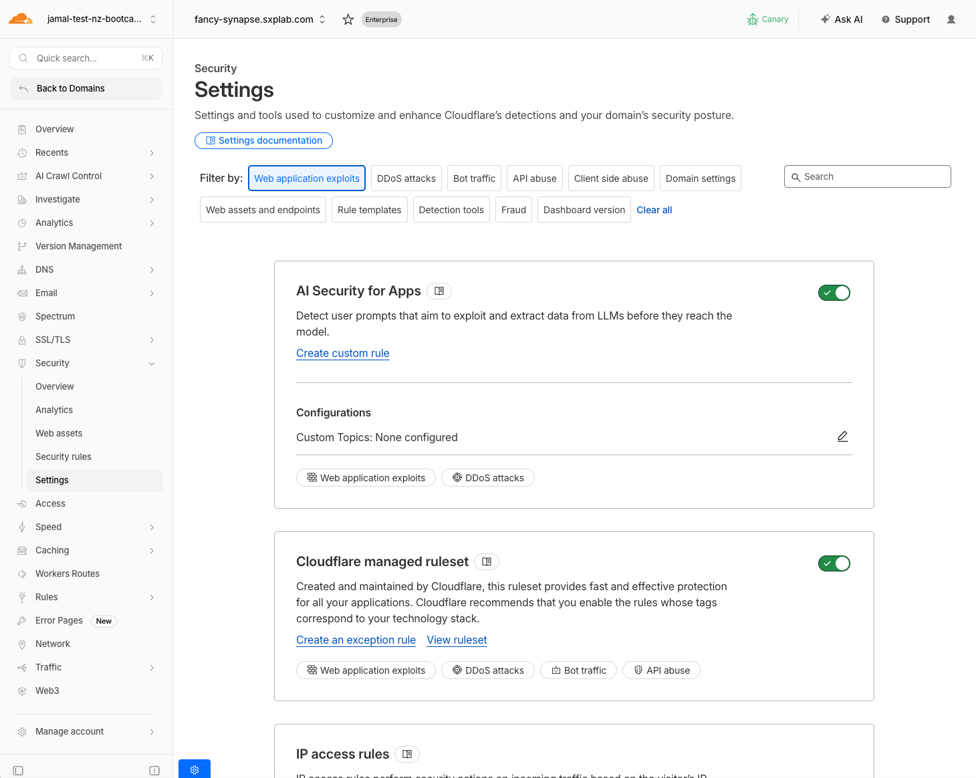Click the blue gear button at bottom
Image resolution: width=976 pixels, height=778 pixels.
[x=195, y=769]
